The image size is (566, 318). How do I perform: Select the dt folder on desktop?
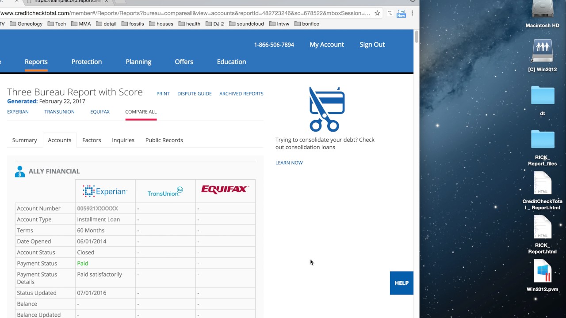(543, 101)
